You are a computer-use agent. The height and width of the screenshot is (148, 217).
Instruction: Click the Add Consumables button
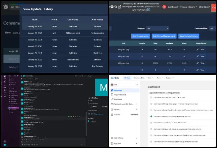coord(140,36)
